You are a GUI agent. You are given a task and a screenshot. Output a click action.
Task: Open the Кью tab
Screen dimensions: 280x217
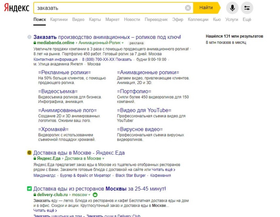(x=217, y=19)
